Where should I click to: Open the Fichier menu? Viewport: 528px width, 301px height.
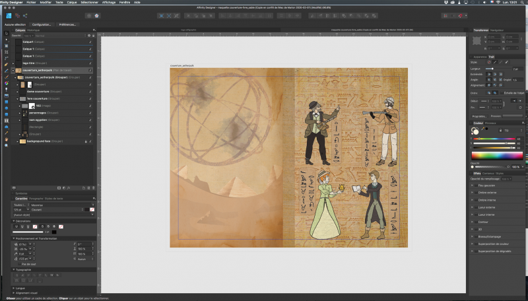click(x=31, y=3)
